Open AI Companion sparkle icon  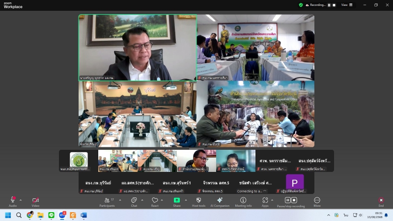pos(220,202)
